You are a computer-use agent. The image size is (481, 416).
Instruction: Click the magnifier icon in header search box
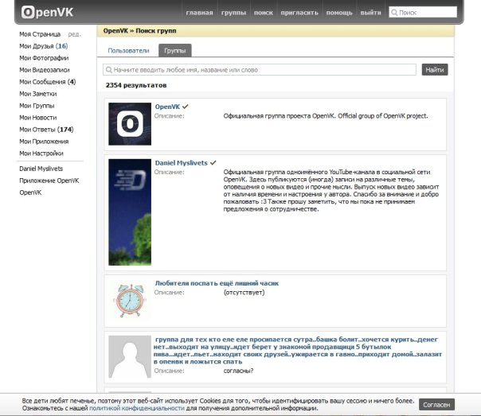point(394,13)
